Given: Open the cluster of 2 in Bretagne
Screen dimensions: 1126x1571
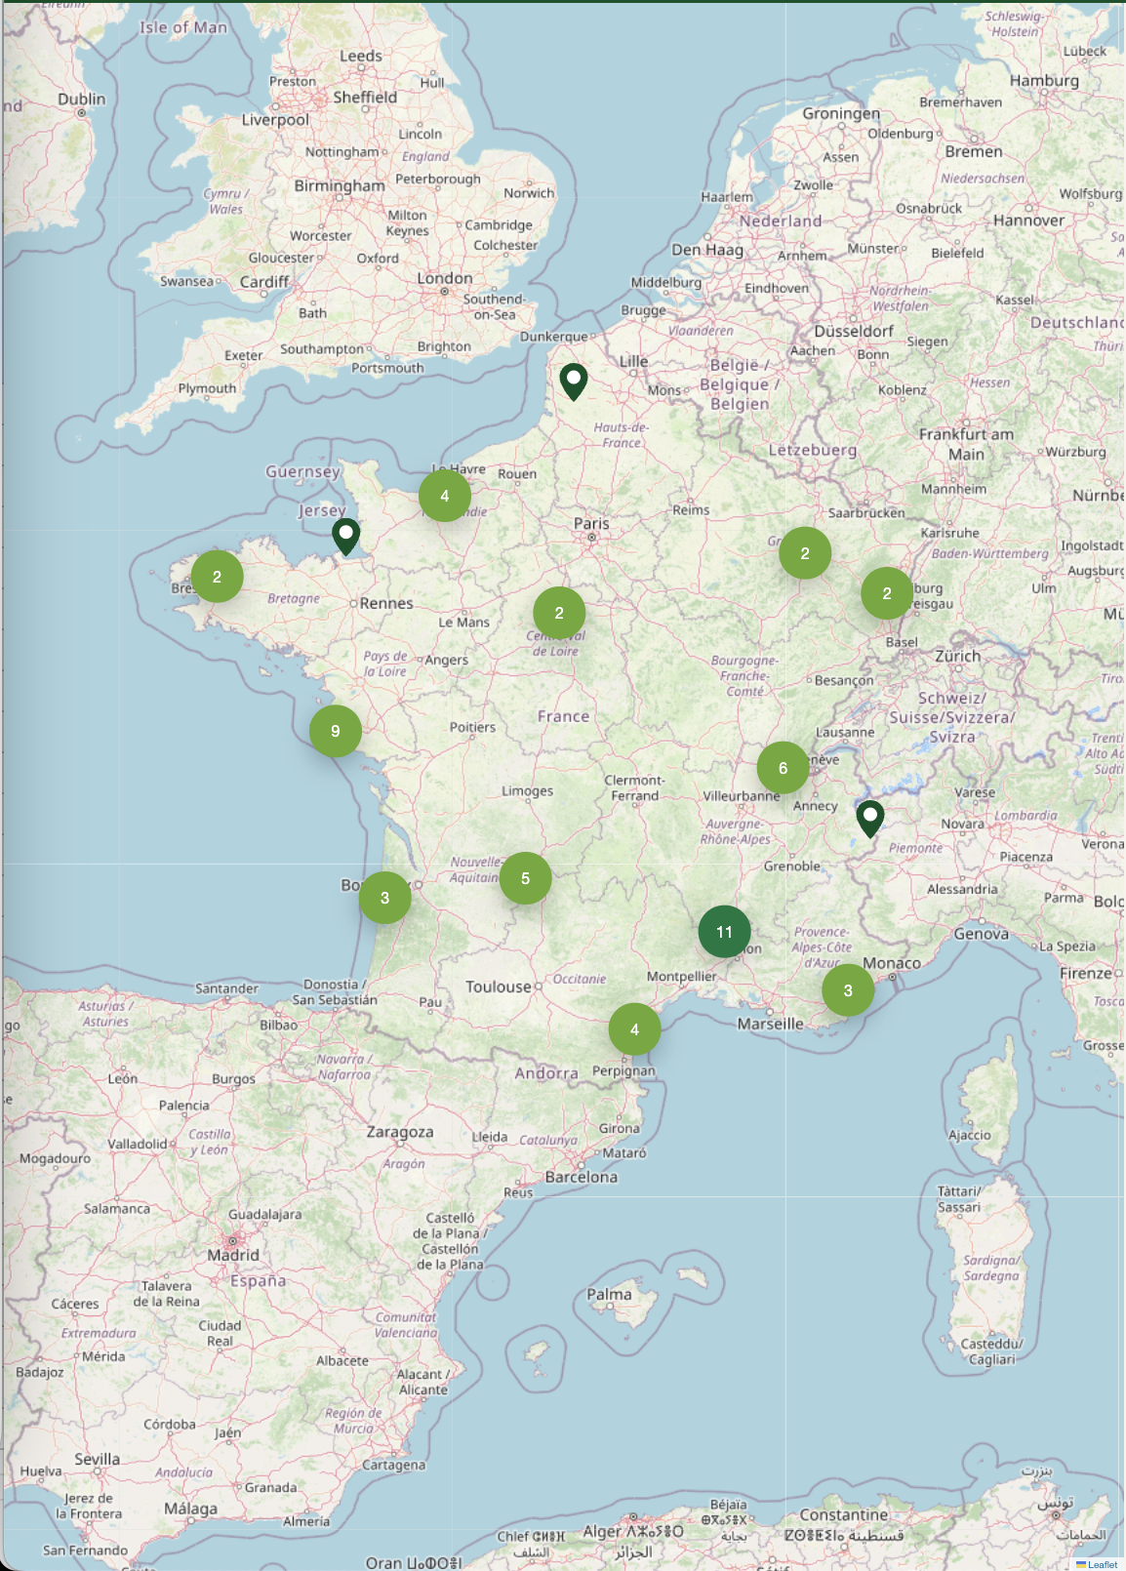Looking at the screenshot, I should pos(217,577).
